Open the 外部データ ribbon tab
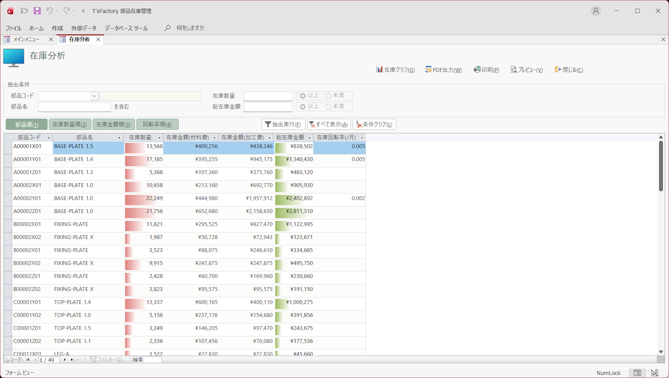The image size is (669, 378). point(83,28)
